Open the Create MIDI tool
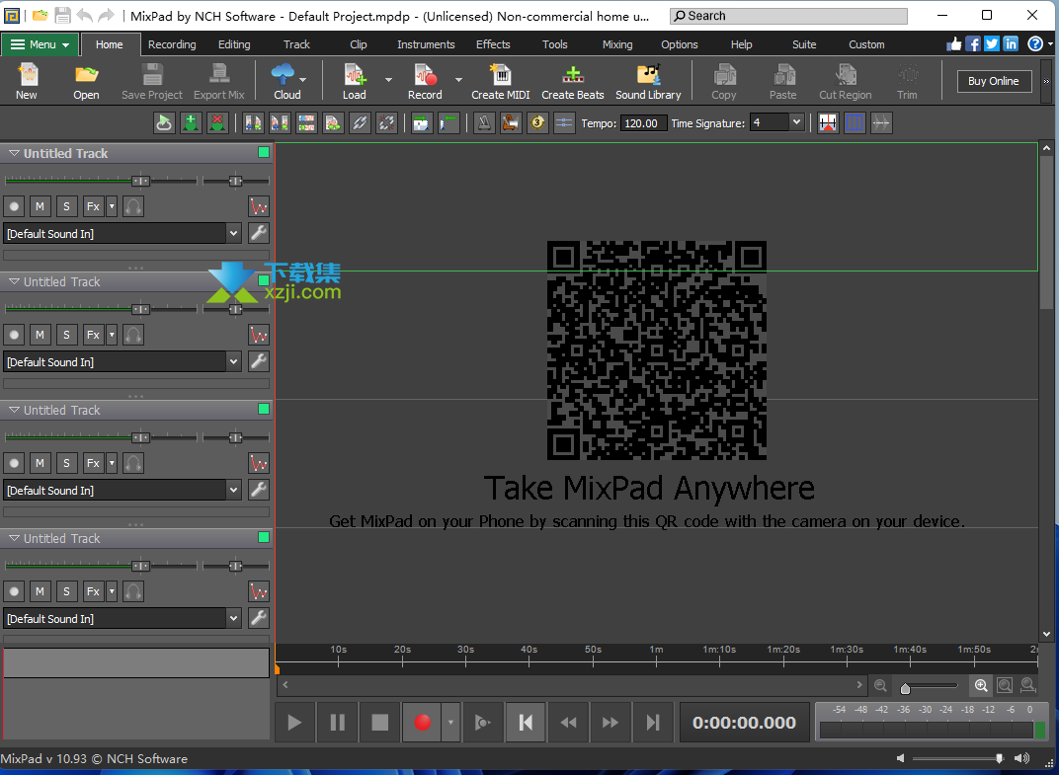The height and width of the screenshot is (775, 1059). pyautogui.click(x=501, y=82)
